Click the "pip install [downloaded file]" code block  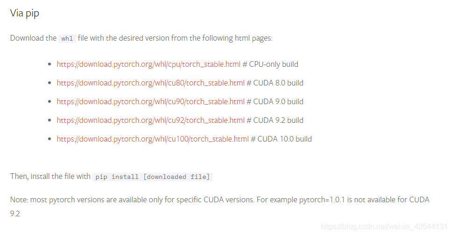153,177
